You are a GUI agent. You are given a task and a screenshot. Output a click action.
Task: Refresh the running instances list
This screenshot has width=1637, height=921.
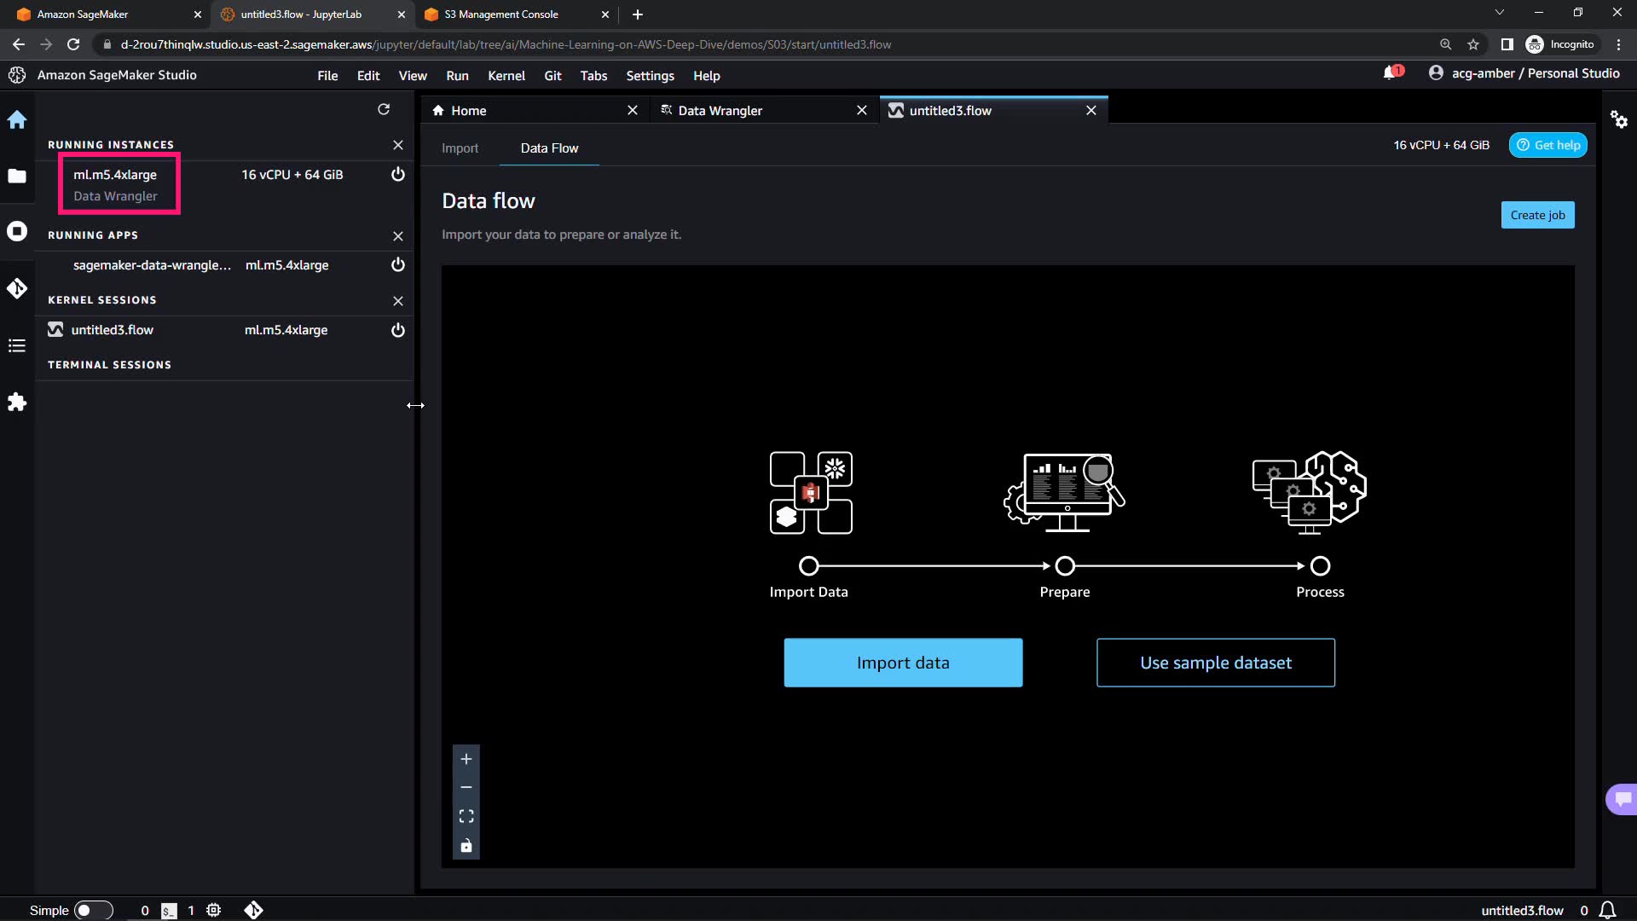[384, 109]
